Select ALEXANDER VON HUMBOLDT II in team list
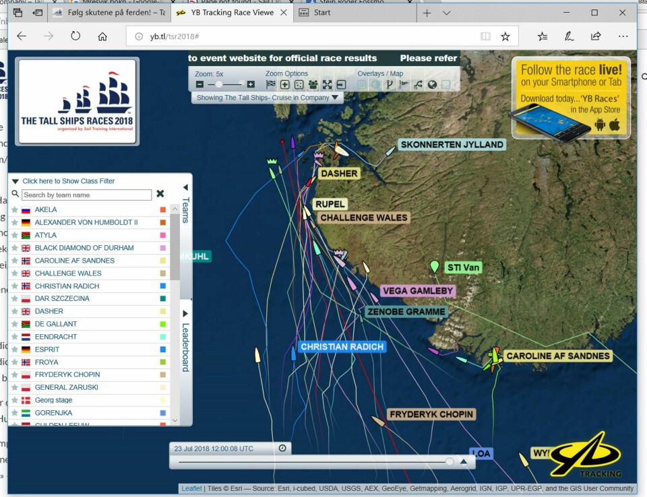 (x=87, y=222)
